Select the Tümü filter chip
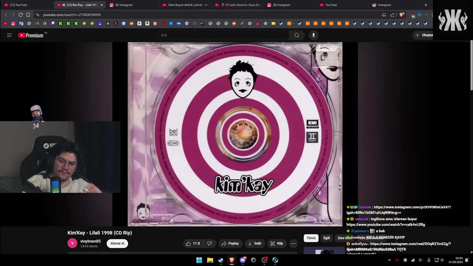The image size is (473, 266). click(311, 238)
